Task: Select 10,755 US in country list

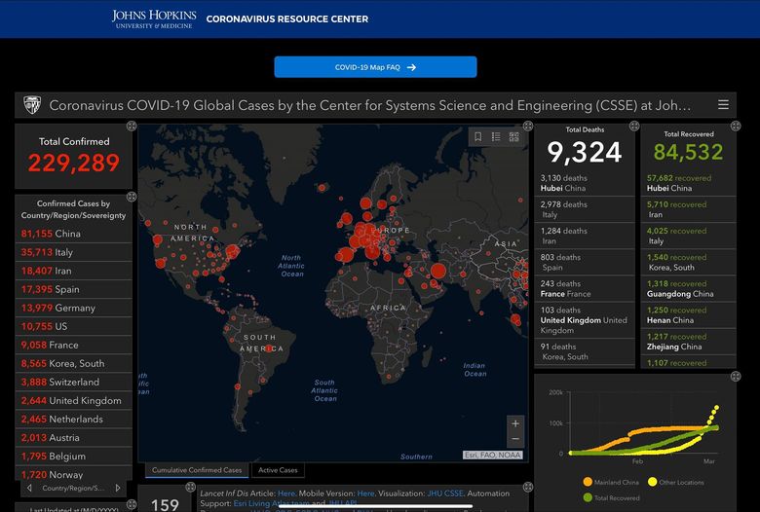Action: tap(73, 326)
